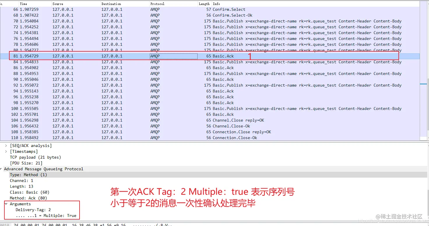
Task: Select the Channel: 1 field
Action: 22,181
